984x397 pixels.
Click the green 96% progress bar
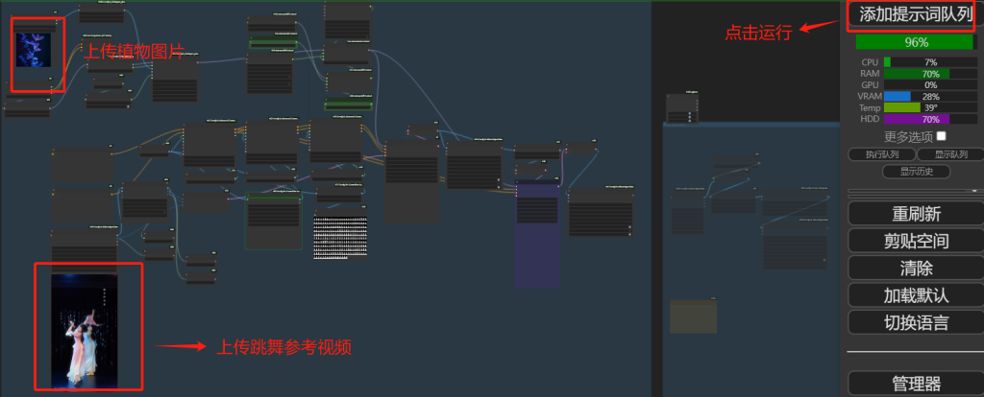(916, 42)
